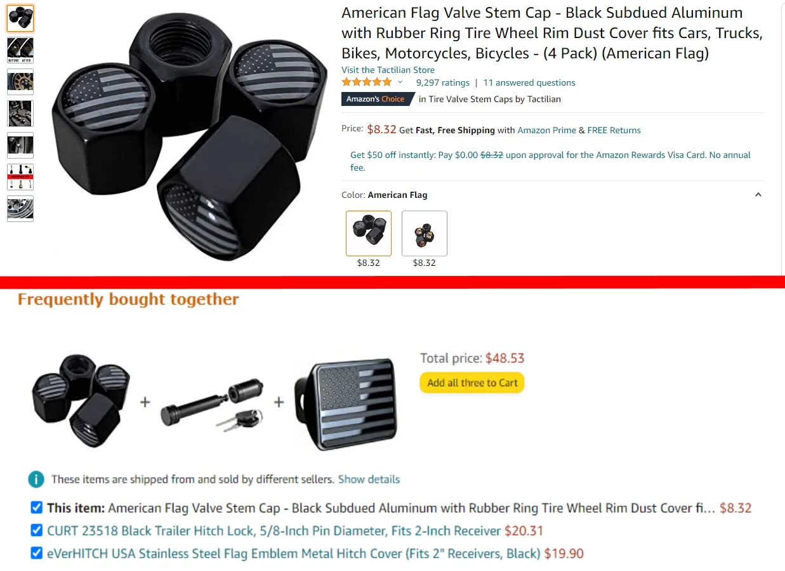Open the Show details link

pyautogui.click(x=369, y=479)
